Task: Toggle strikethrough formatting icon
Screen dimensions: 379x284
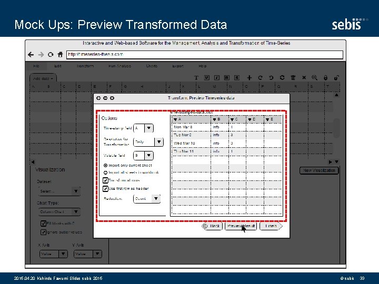Action: (237, 77)
